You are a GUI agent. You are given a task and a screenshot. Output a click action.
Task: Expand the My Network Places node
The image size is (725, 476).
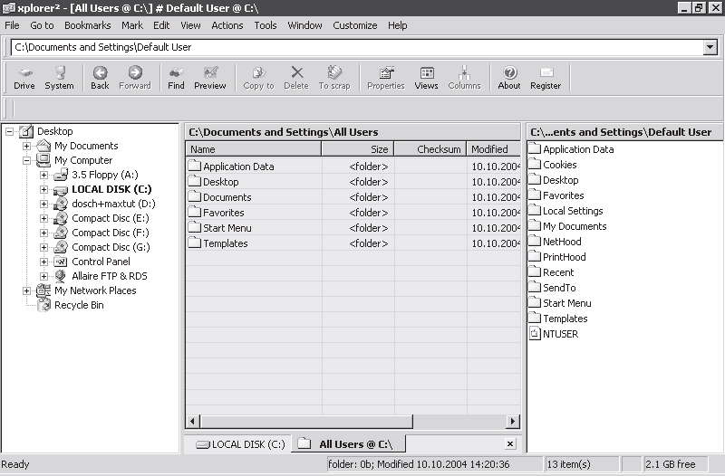[x=26, y=291]
